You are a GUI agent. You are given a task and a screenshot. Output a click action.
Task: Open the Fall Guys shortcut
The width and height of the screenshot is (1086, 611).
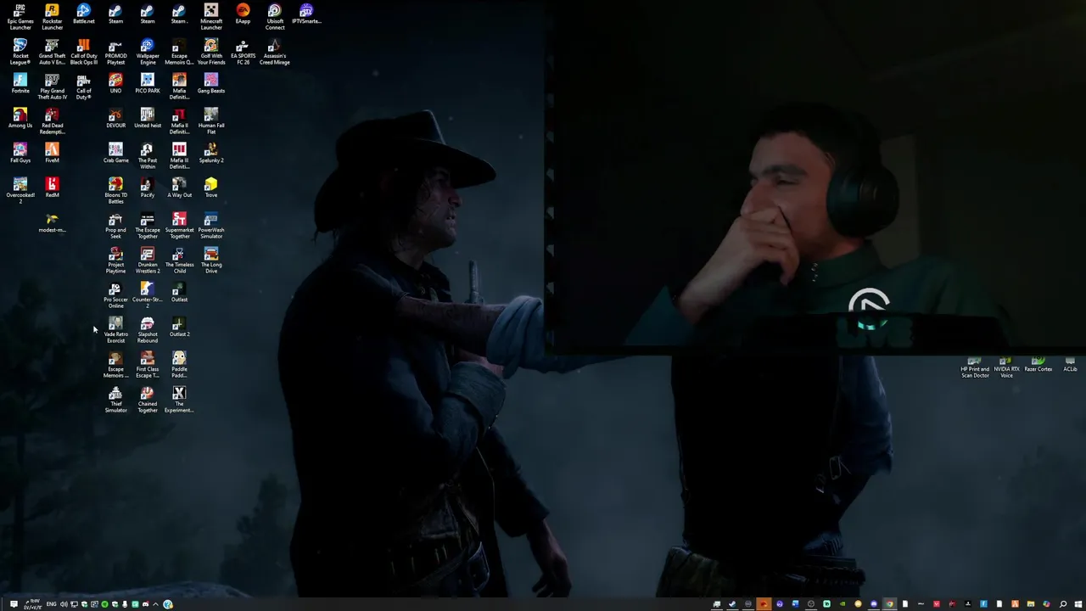tap(20, 153)
